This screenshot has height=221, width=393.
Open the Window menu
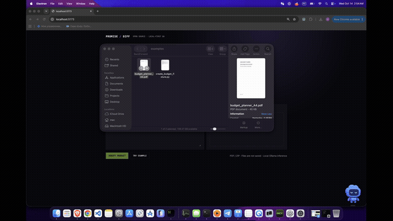pyautogui.click(x=80, y=4)
